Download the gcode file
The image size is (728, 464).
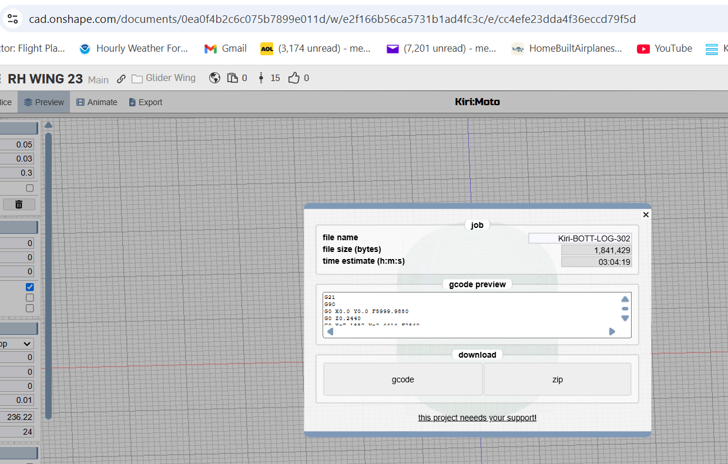point(402,379)
